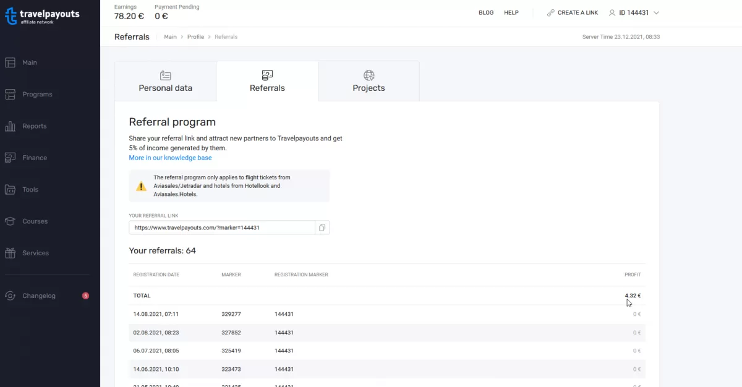Click the referral link input field
This screenshot has height=387, width=742.
(222, 228)
